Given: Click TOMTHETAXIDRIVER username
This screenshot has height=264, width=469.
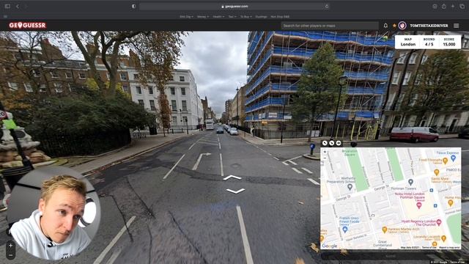Looking at the screenshot, I should coord(429,26).
